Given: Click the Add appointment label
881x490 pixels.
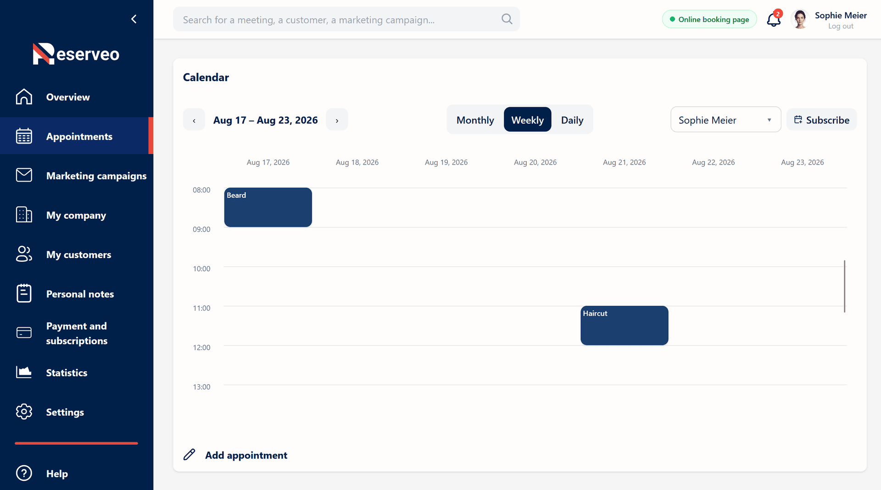Looking at the screenshot, I should pos(246,455).
